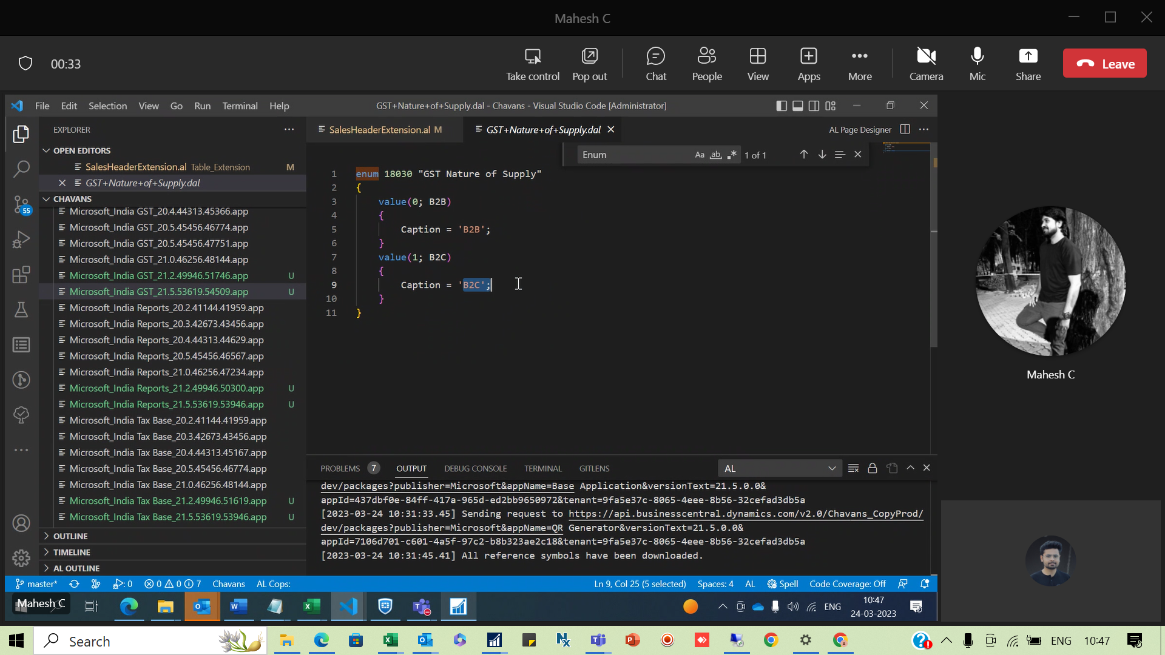The height and width of the screenshot is (655, 1165).
Task: Toggle Regular Expression search mode
Action: pyautogui.click(x=732, y=155)
